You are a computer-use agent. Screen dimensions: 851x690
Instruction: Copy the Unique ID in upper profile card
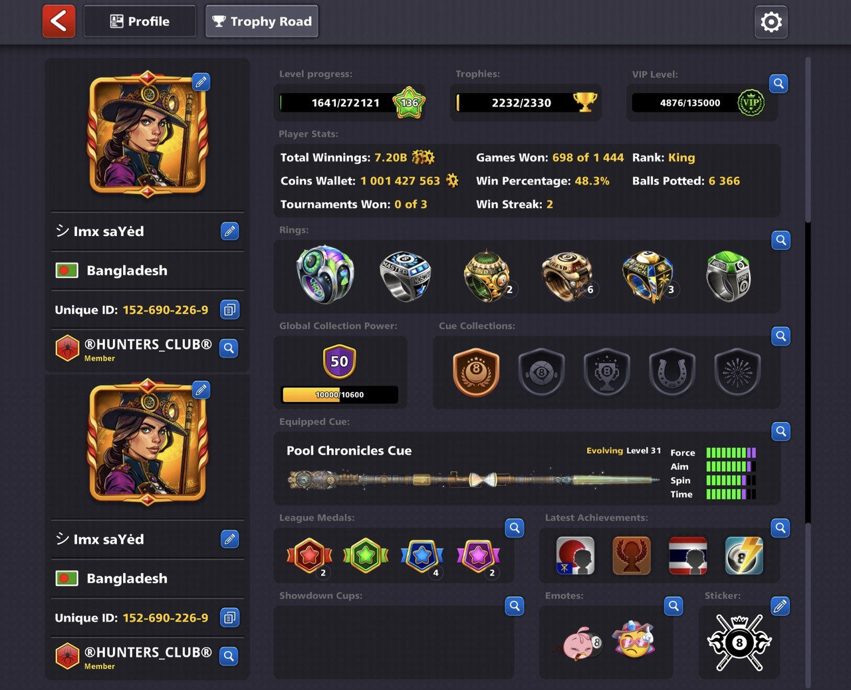click(x=229, y=310)
